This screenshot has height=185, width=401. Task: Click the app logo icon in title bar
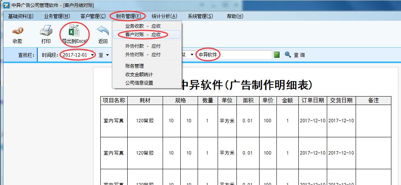click(7, 5)
